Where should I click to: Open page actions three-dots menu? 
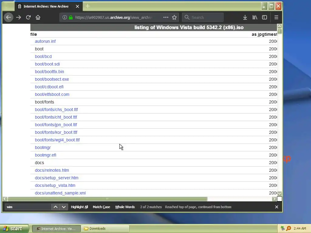[x=166, y=17]
